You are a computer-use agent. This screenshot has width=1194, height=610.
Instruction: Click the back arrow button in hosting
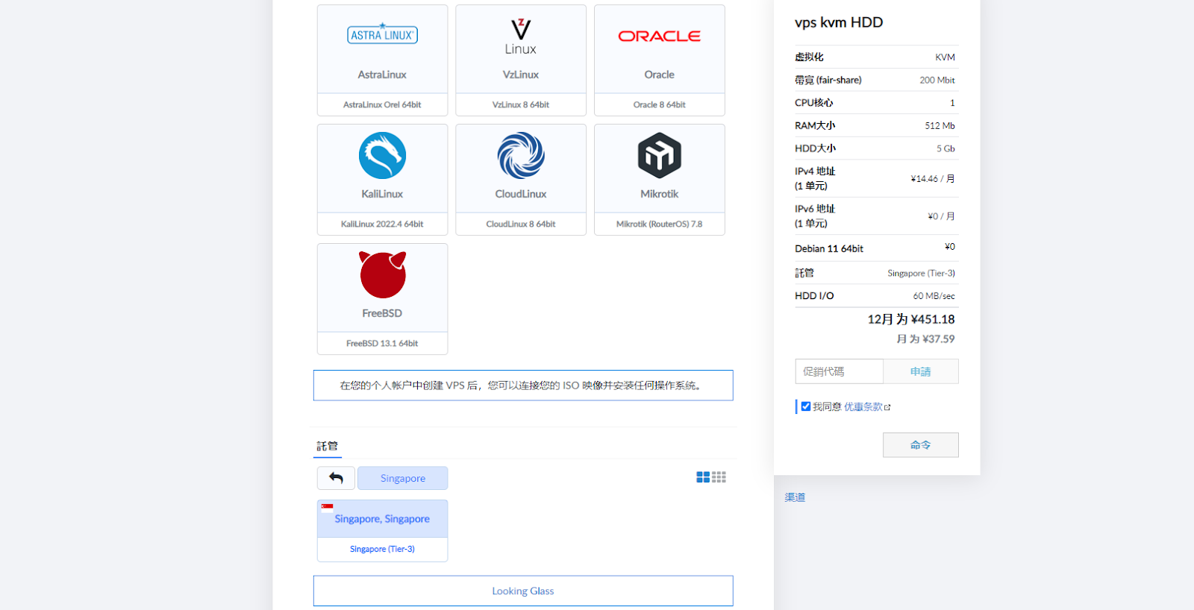pyautogui.click(x=336, y=478)
